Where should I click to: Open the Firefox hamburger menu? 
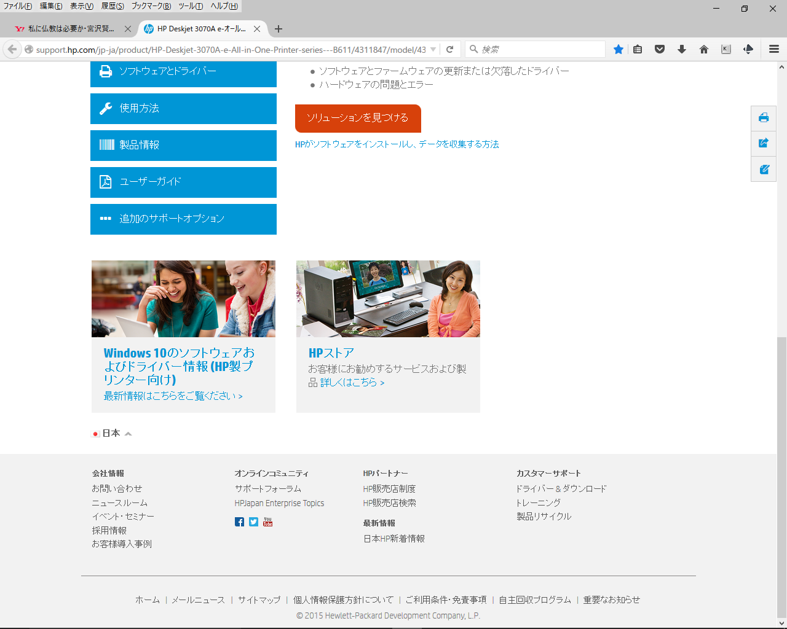[774, 49]
